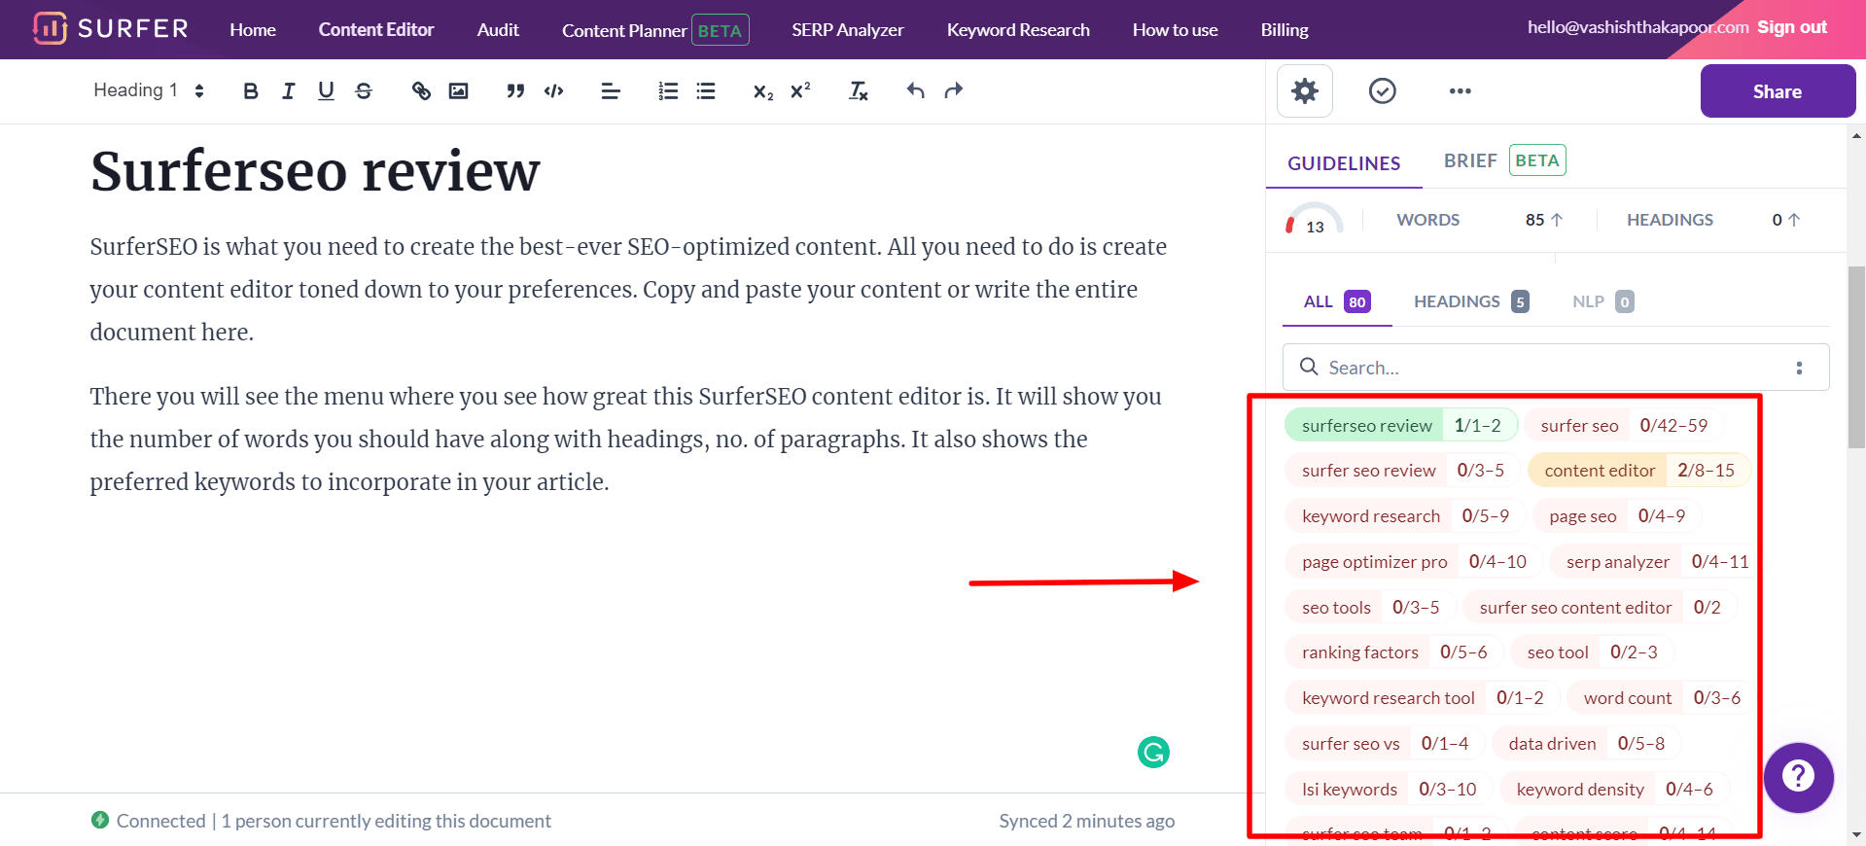Create a bulleted list
Viewport: 1866px width, 846px height.
click(x=706, y=90)
